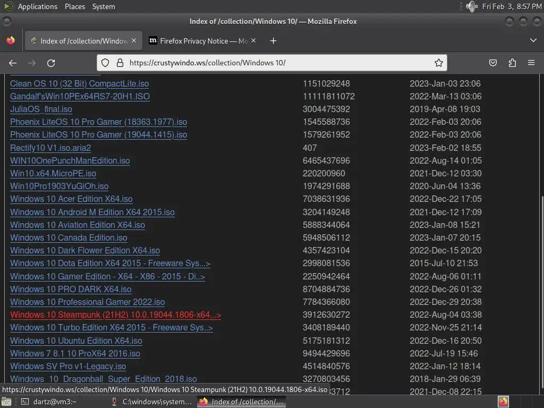
Task: Open Windows 10 Android M Edition link
Action: [92, 212]
